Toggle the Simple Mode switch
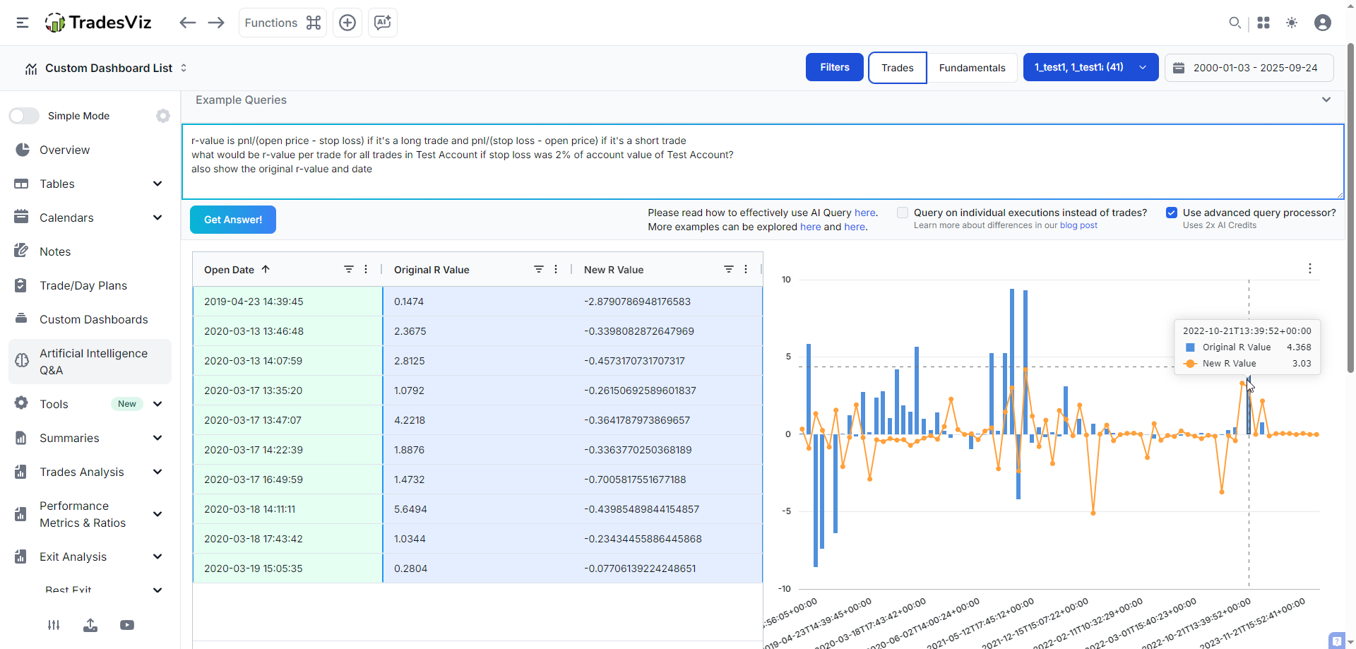Screen dimensions: 1356x649 25,116
